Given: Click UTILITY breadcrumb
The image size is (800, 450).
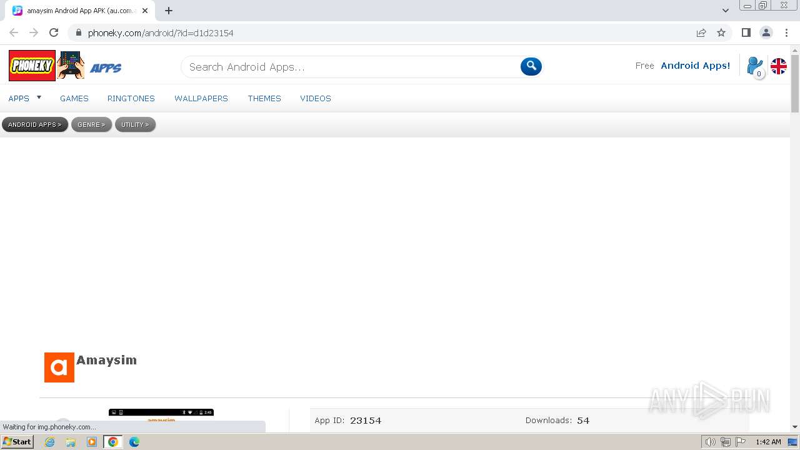Looking at the screenshot, I should tap(135, 125).
